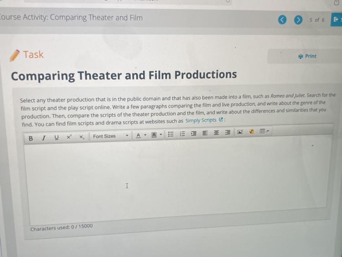
Task: Click the background highlight color button
Action: (154, 135)
